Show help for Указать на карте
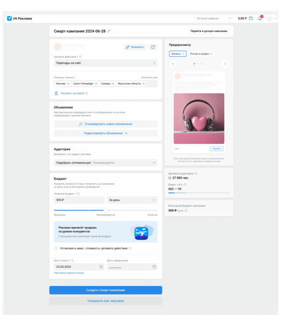This screenshot has width=282, height=315. pos(87,93)
